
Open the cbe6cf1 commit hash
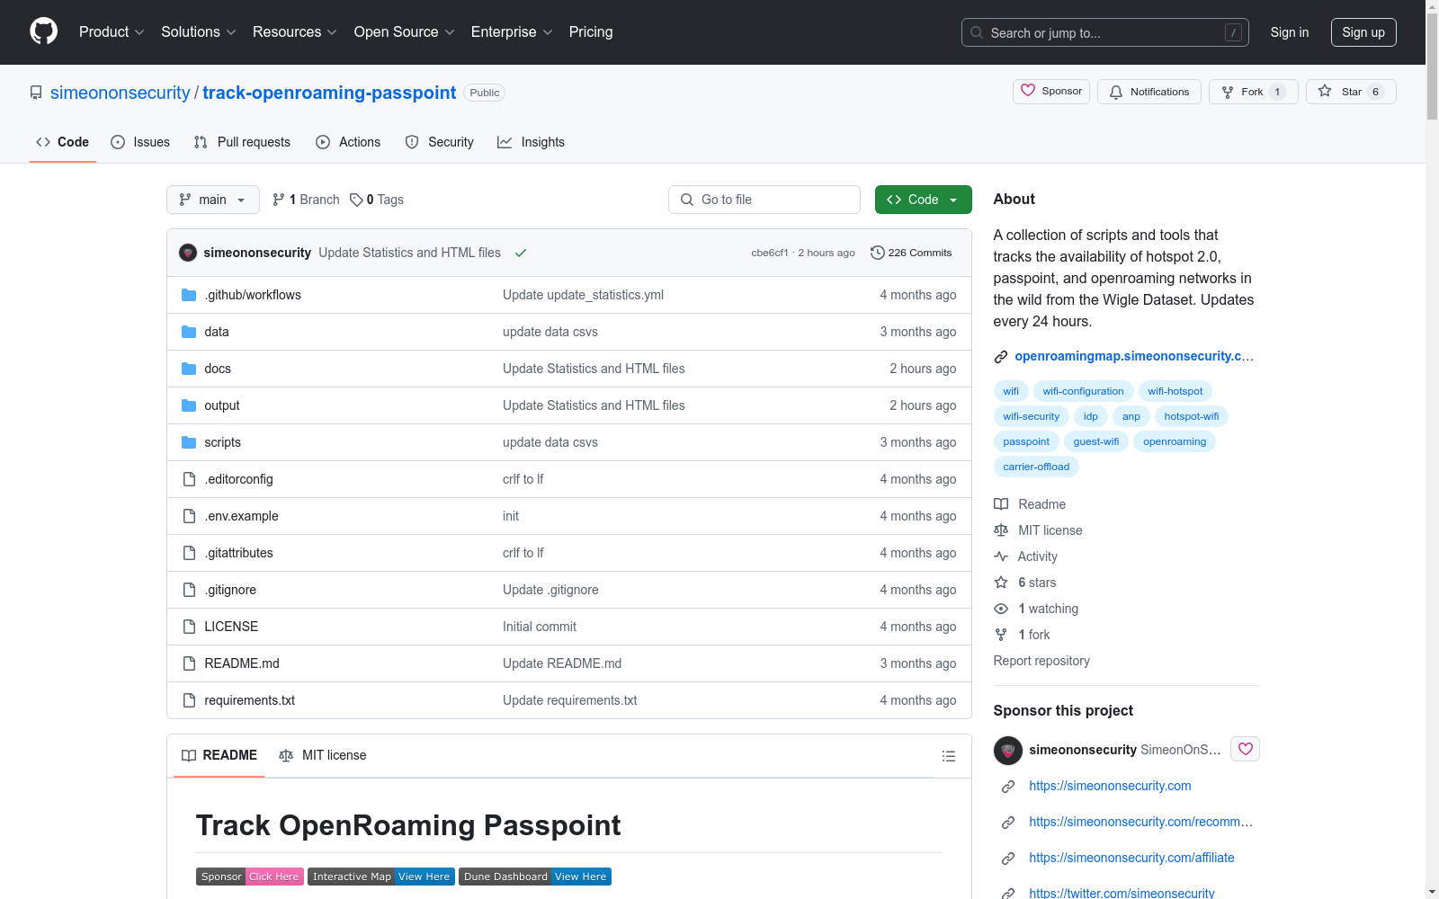point(770,253)
